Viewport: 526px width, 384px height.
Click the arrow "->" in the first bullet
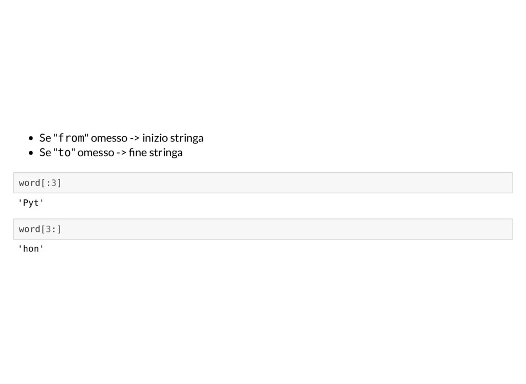[135, 138]
